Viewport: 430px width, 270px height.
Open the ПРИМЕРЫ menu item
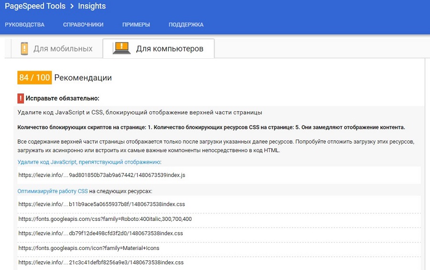[136, 25]
